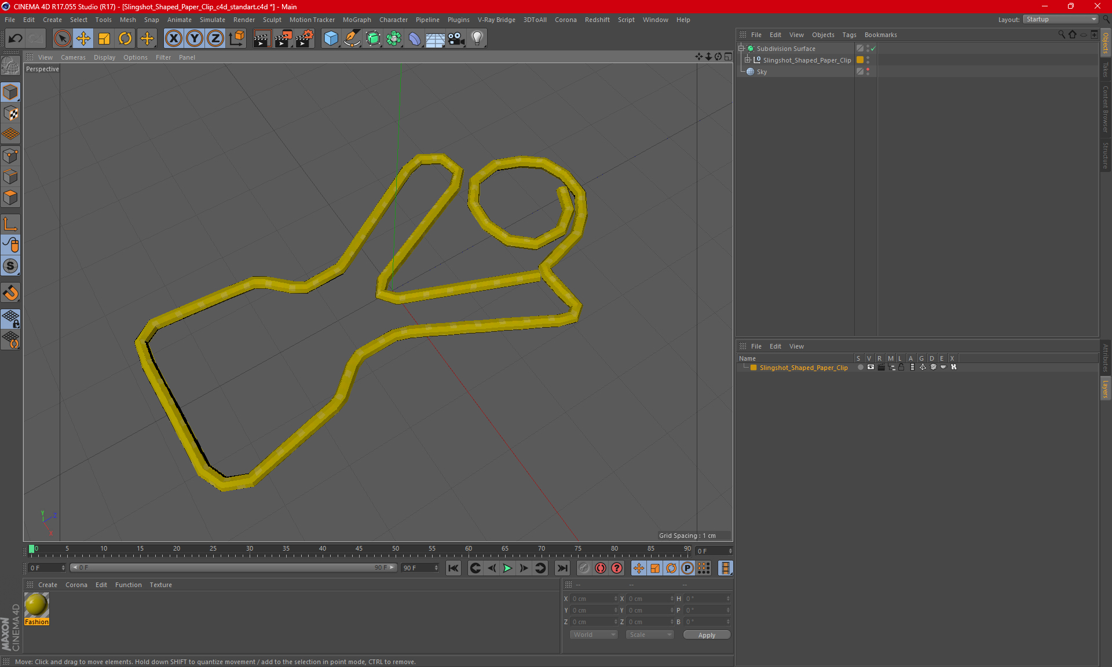
Task: Activate the Scale tool in top toolbar
Action: click(104, 38)
